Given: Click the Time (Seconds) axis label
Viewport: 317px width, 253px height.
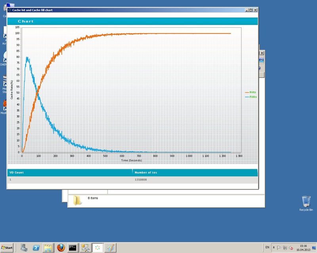Looking at the screenshot, I should (x=132, y=160).
